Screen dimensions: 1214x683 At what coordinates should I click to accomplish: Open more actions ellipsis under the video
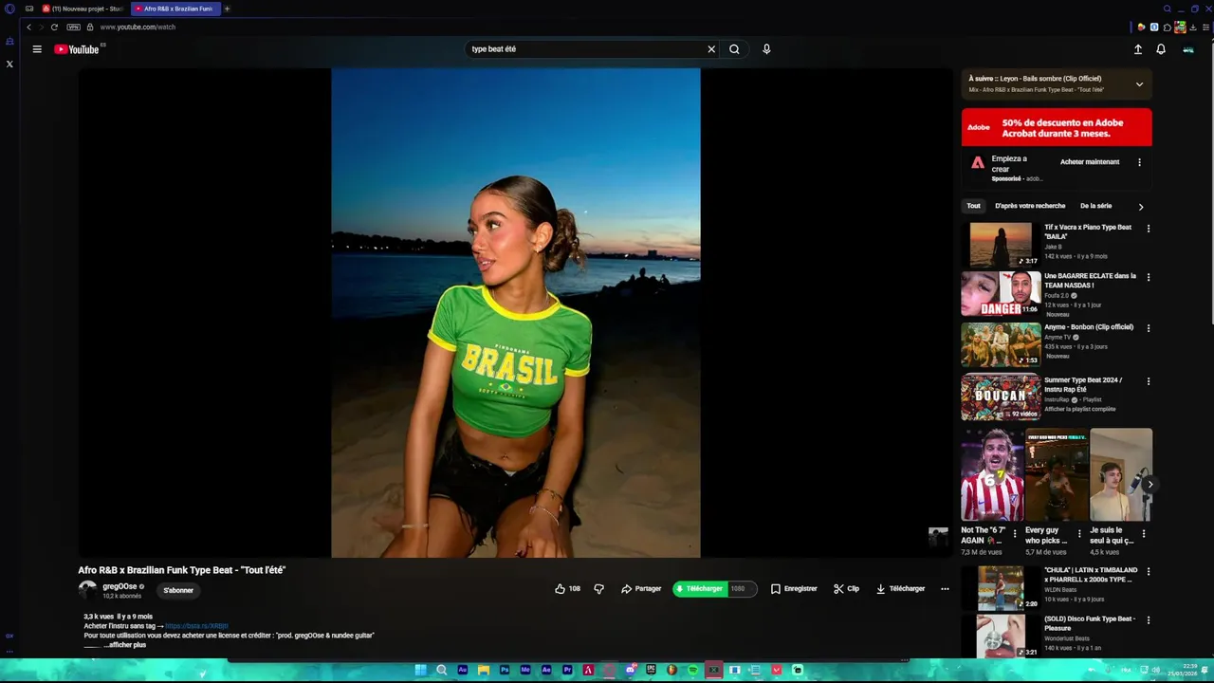pyautogui.click(x=945, y=589)
